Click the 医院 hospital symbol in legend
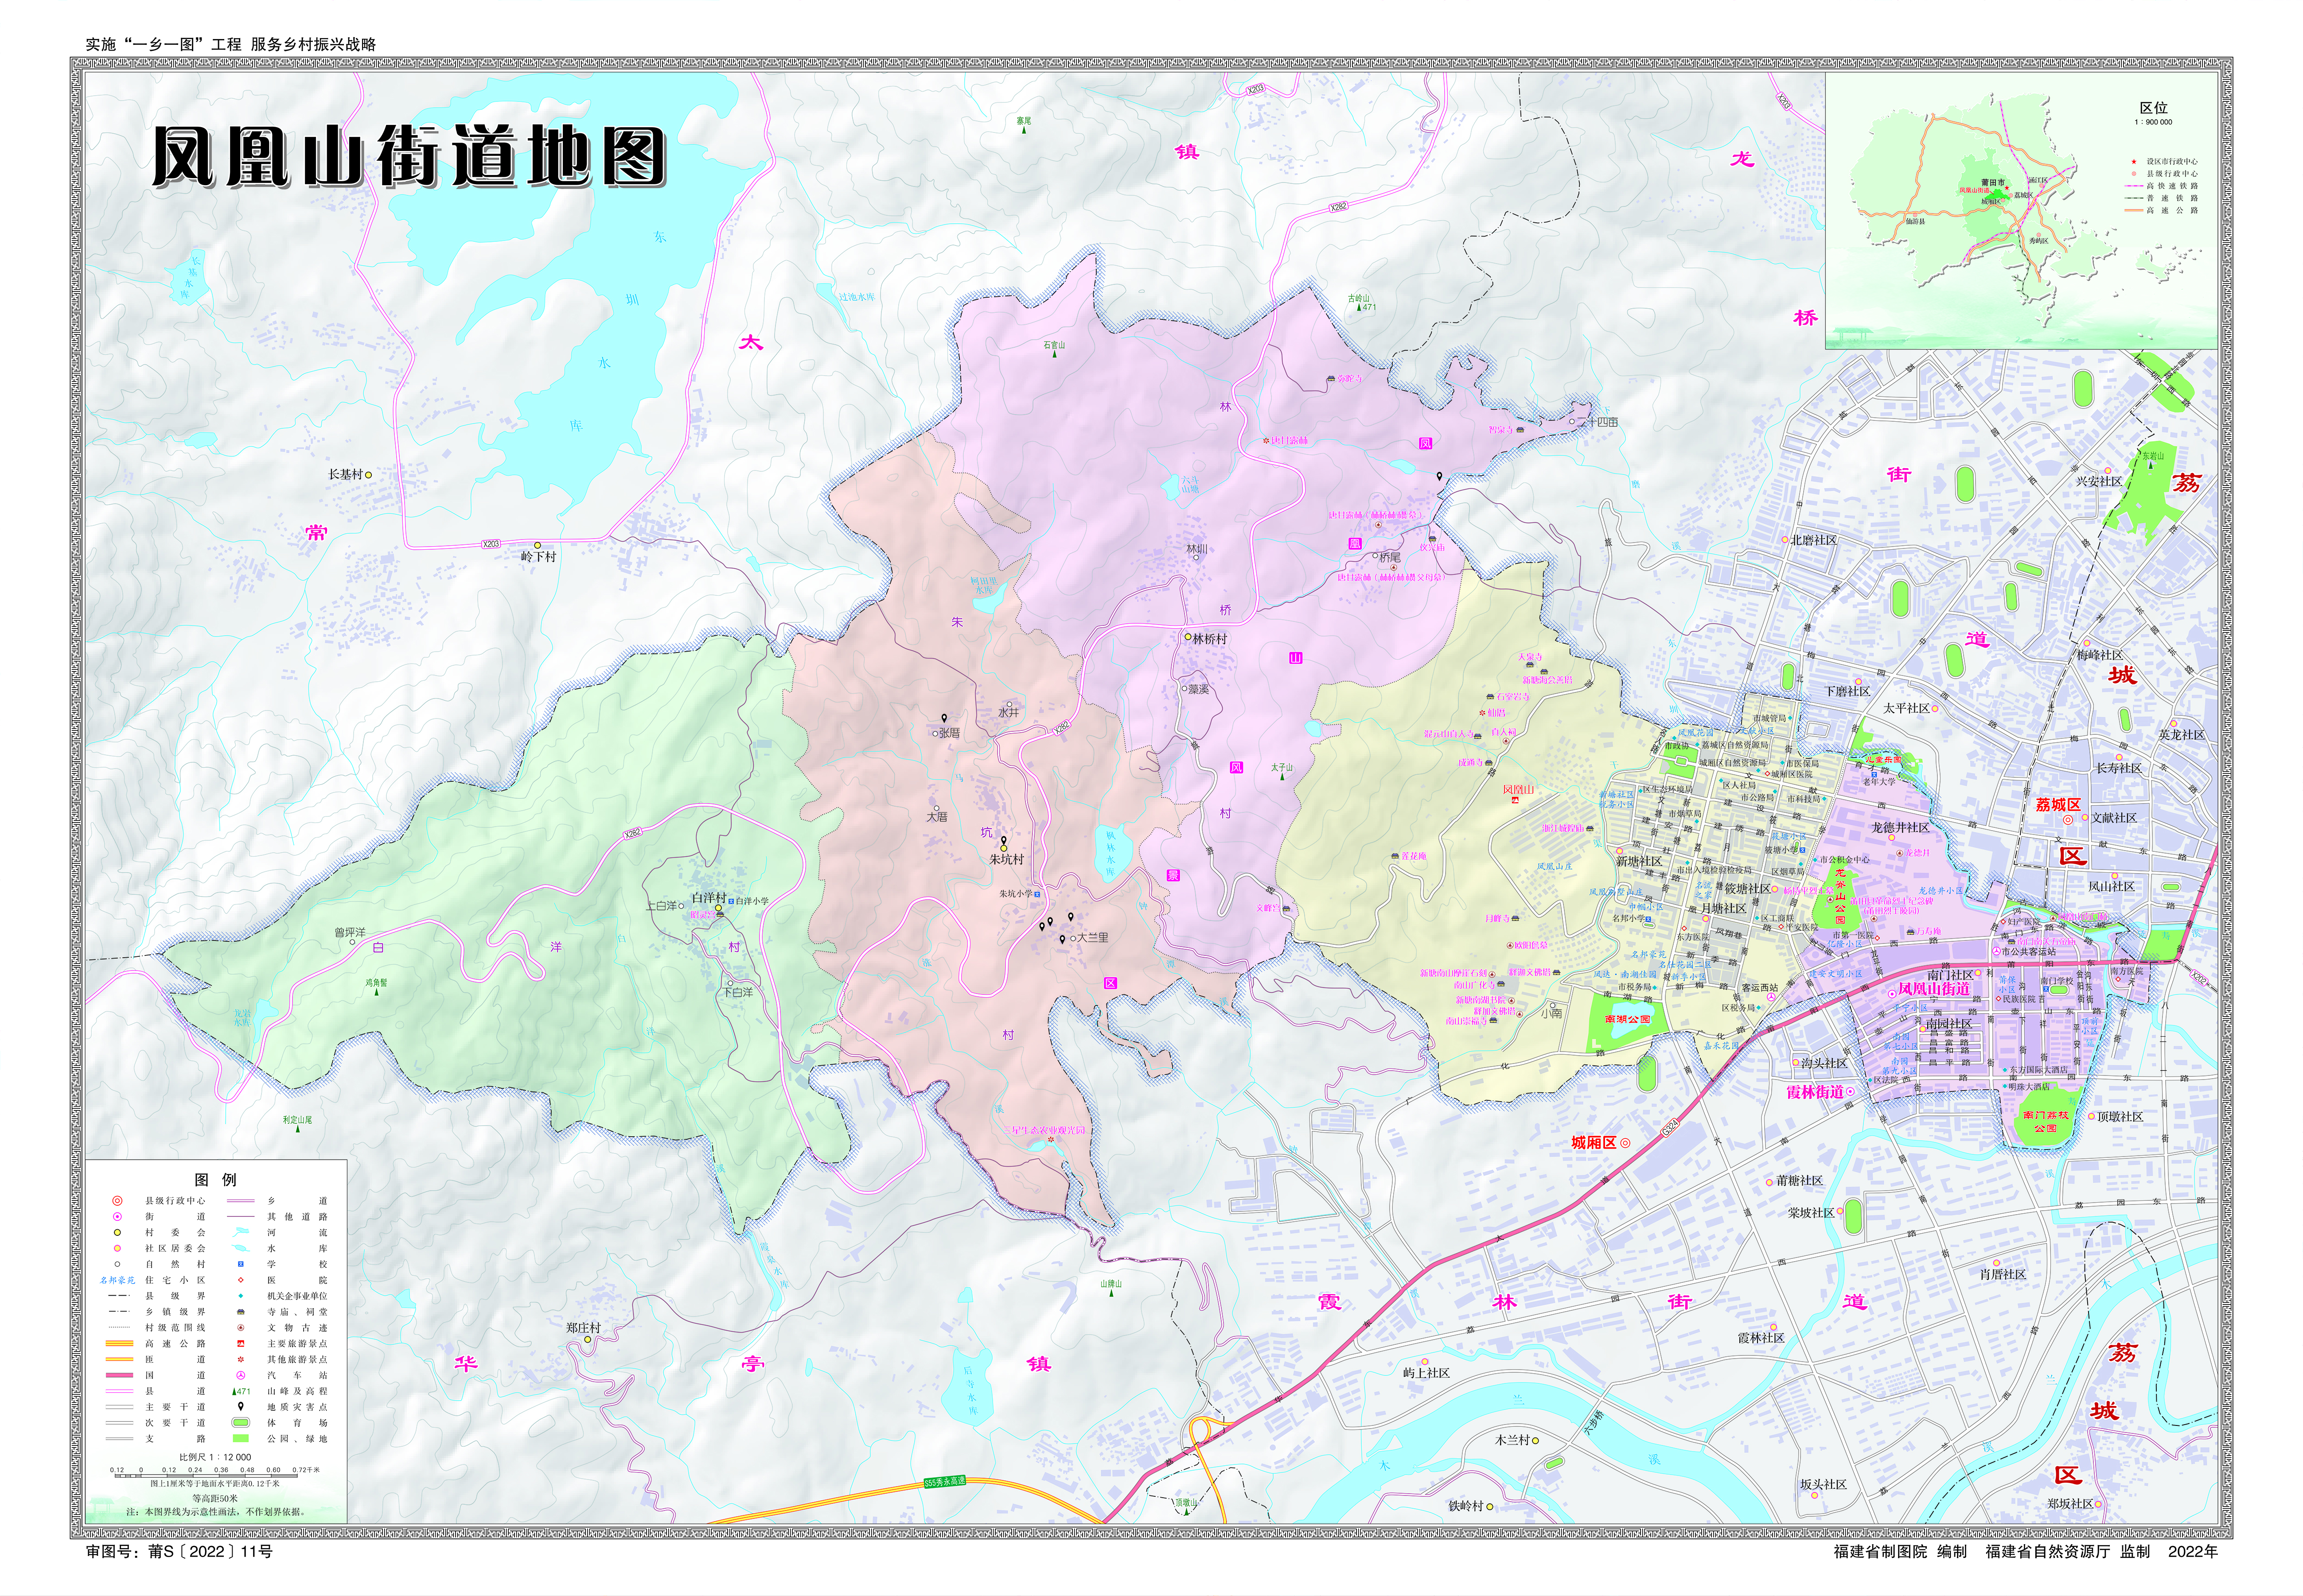Image resolution: width=2303 pixels, height=1596 pixels. pyautogui.click(x=241, y=1280)
